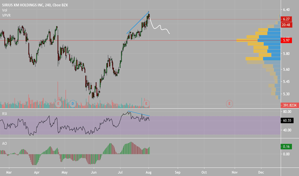299x176 pixels.
Task: Select the white projected price path drawing
Action: pos(159,26)
